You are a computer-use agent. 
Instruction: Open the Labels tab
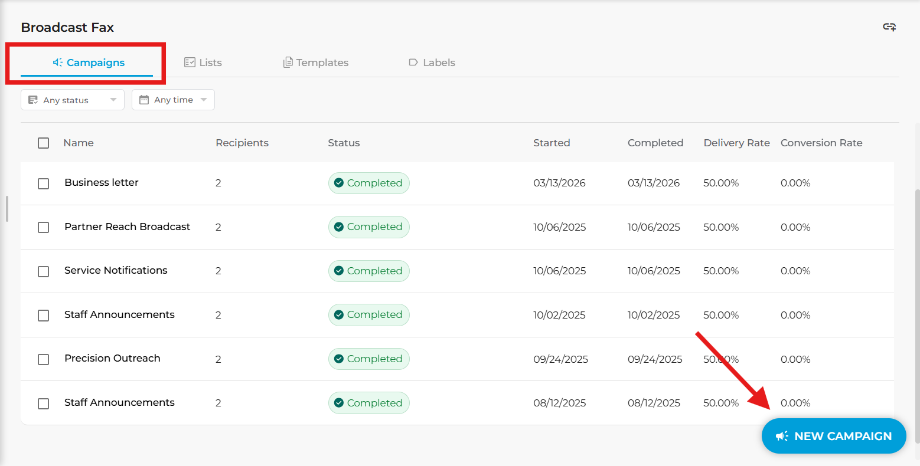439,63
